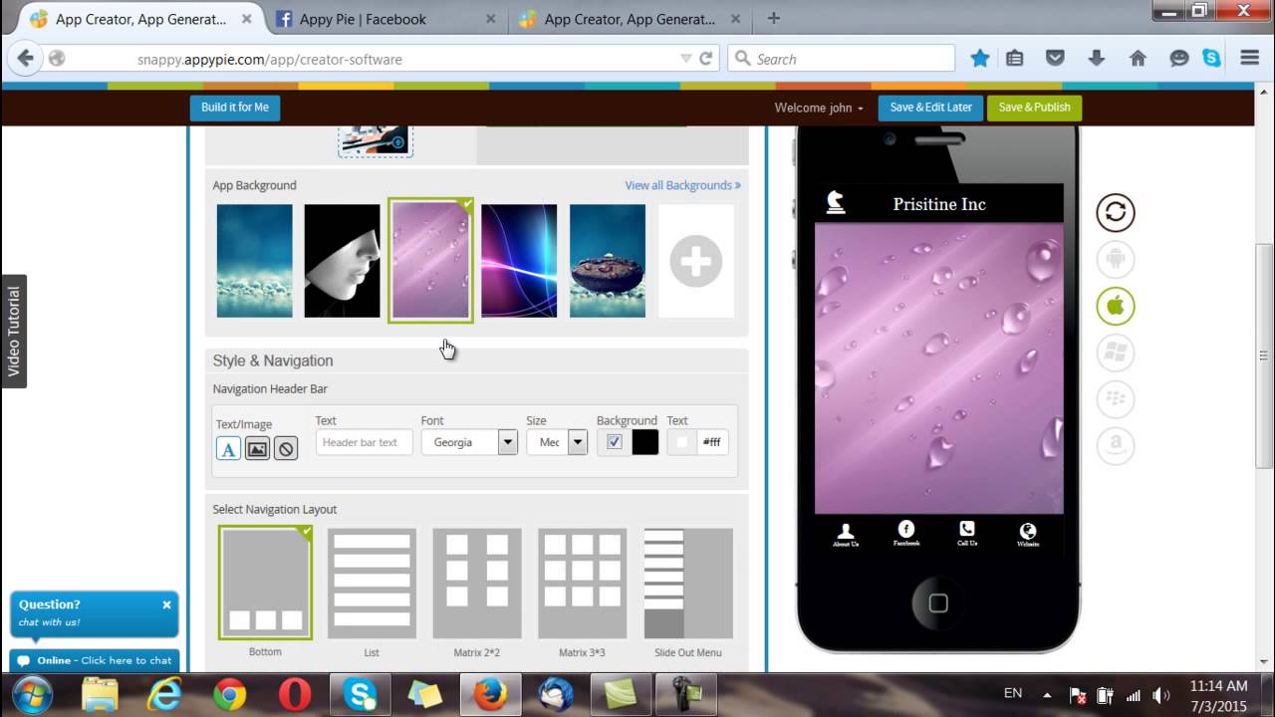Switch preview to Apple iPhone
1275x717 pixels.
(x=1116, y=306)
